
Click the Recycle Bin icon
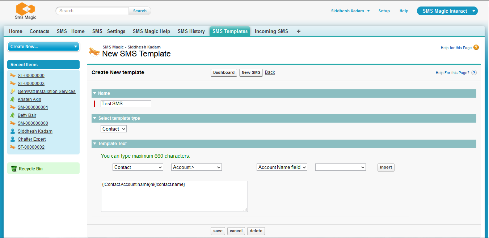14,169
